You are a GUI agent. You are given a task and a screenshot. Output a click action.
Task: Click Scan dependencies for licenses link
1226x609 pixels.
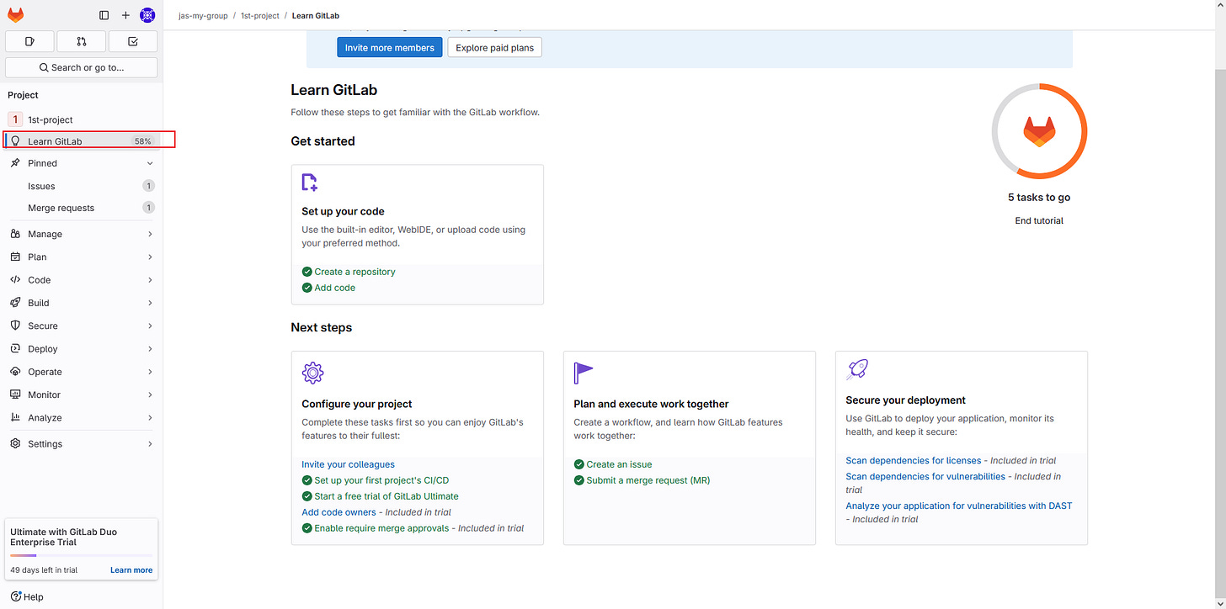point(914,460)
